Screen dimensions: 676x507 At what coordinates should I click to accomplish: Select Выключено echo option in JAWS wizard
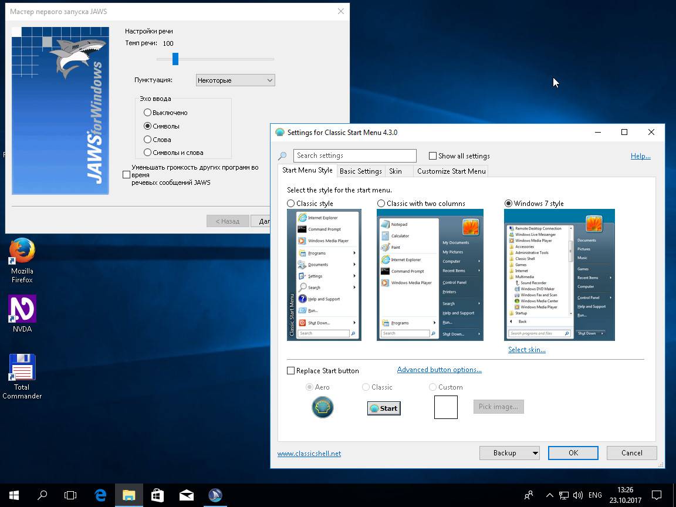[147, 113]
